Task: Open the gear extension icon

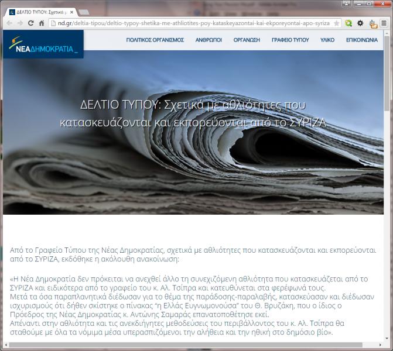Action: 360,23
